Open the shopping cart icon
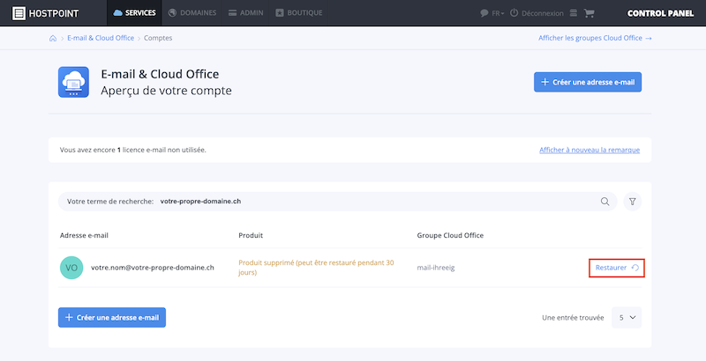This screenshot has height=361, width=706. point(589,13)
